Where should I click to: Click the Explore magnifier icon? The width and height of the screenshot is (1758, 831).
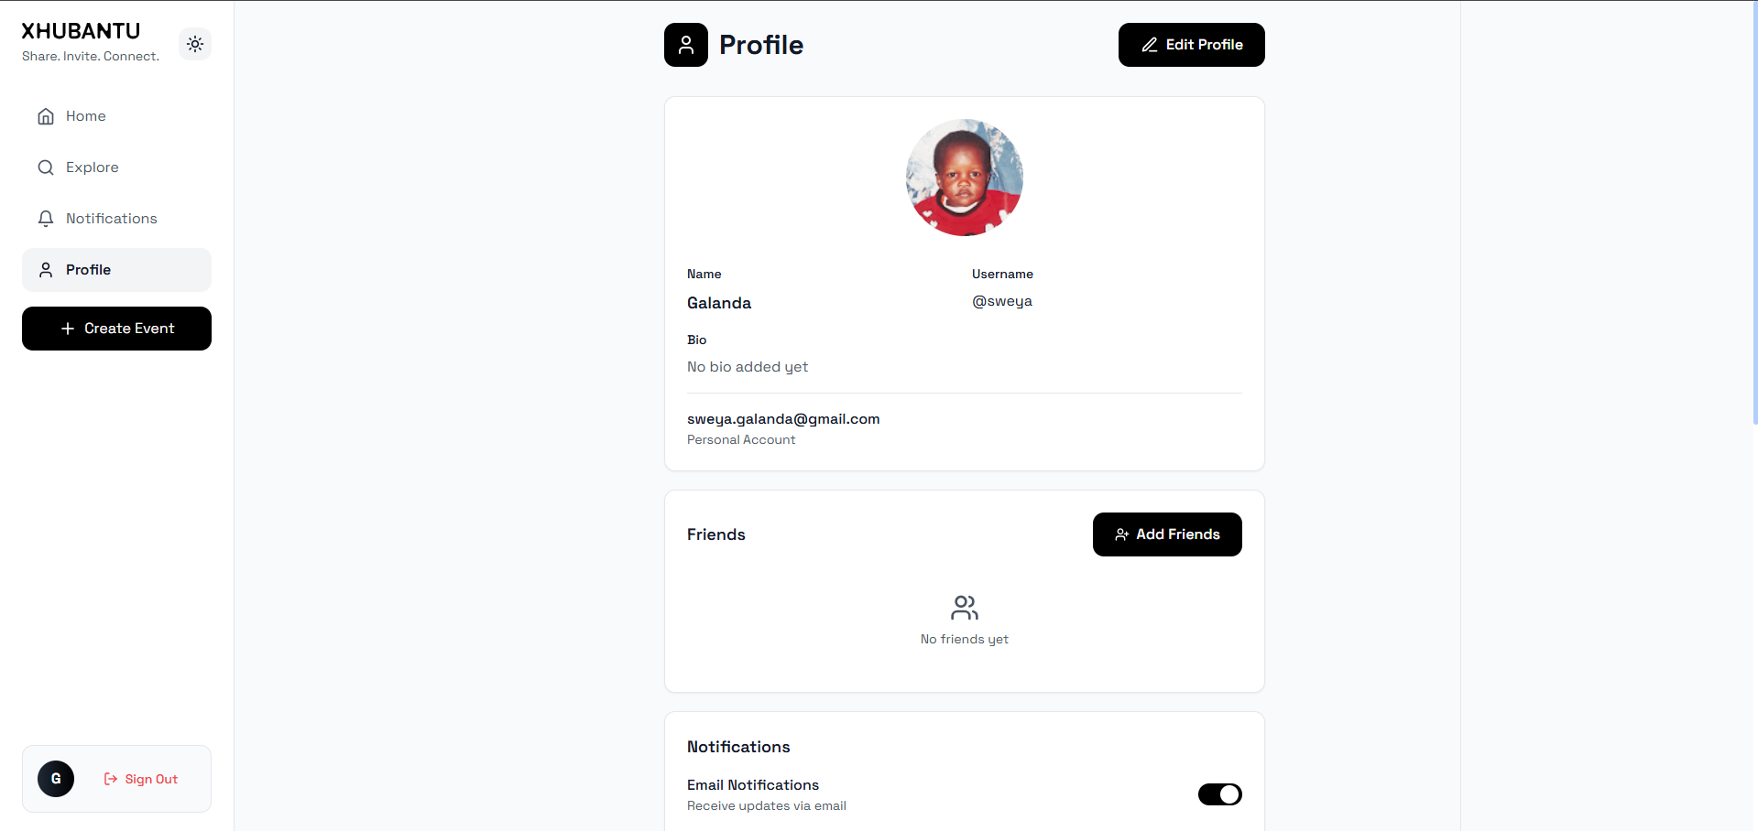46,167
